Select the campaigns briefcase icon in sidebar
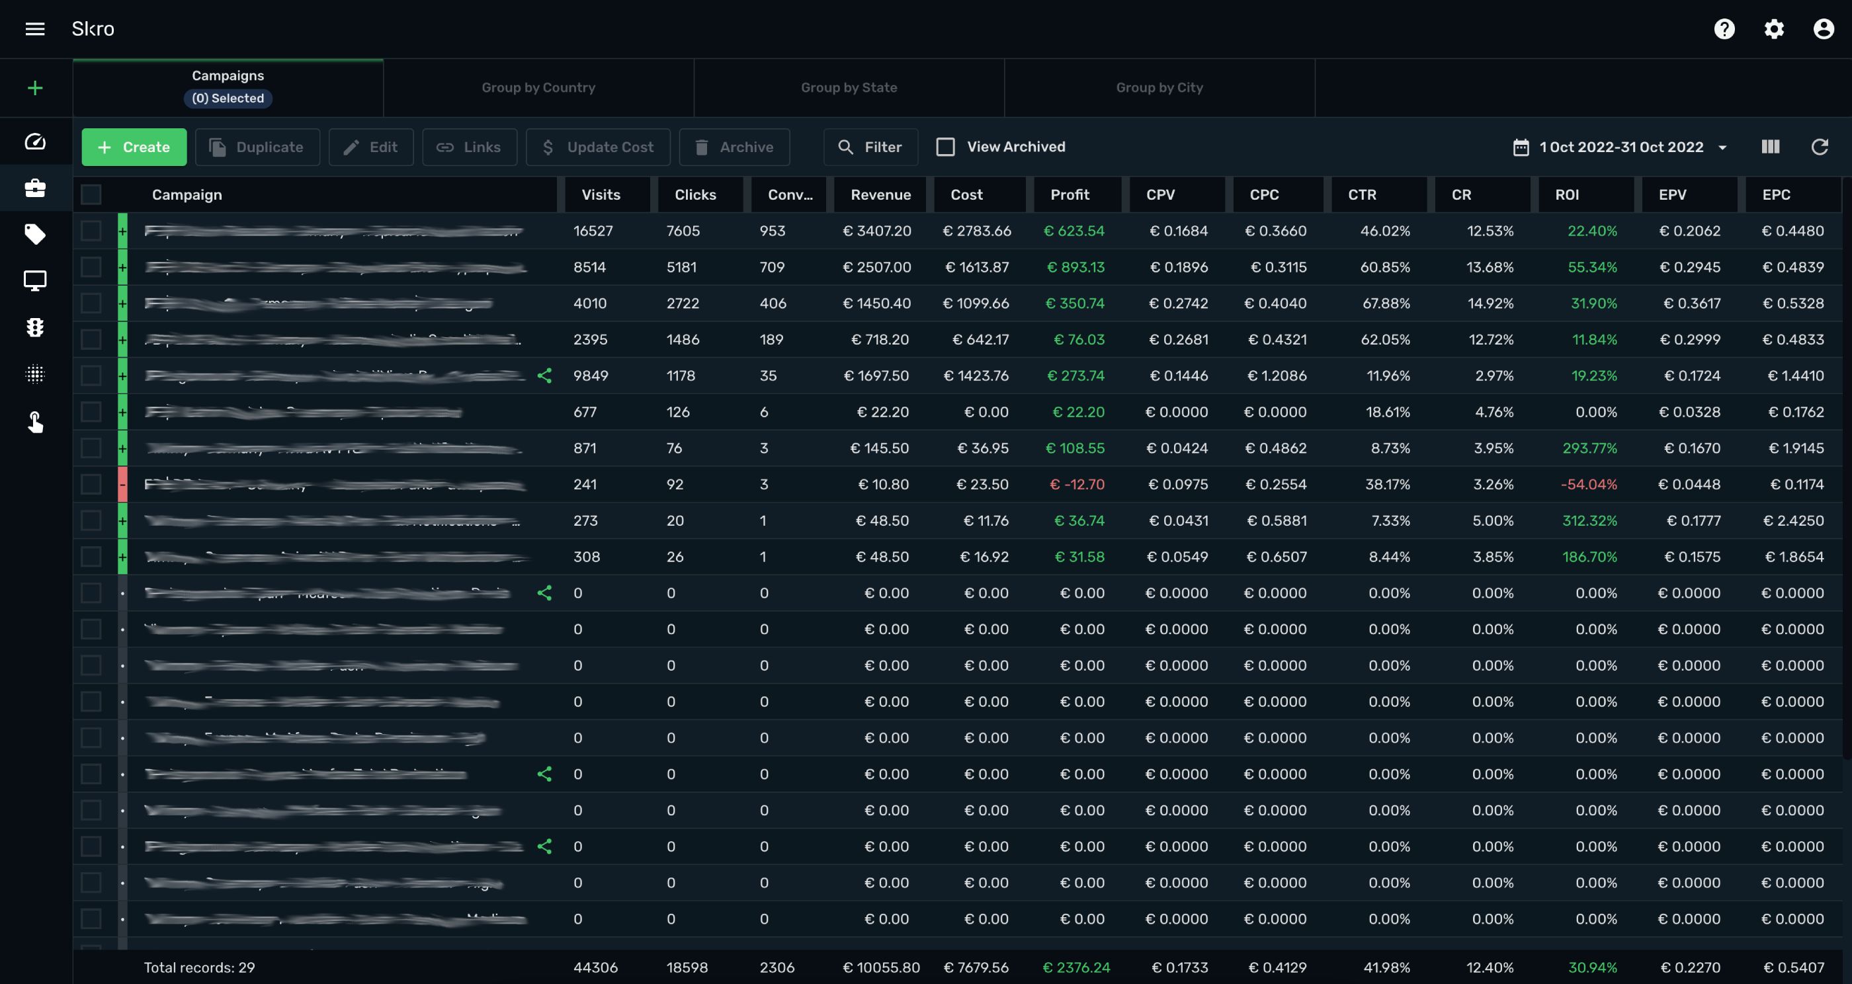This screenshot has width=1852, height=984. [34, 188]
